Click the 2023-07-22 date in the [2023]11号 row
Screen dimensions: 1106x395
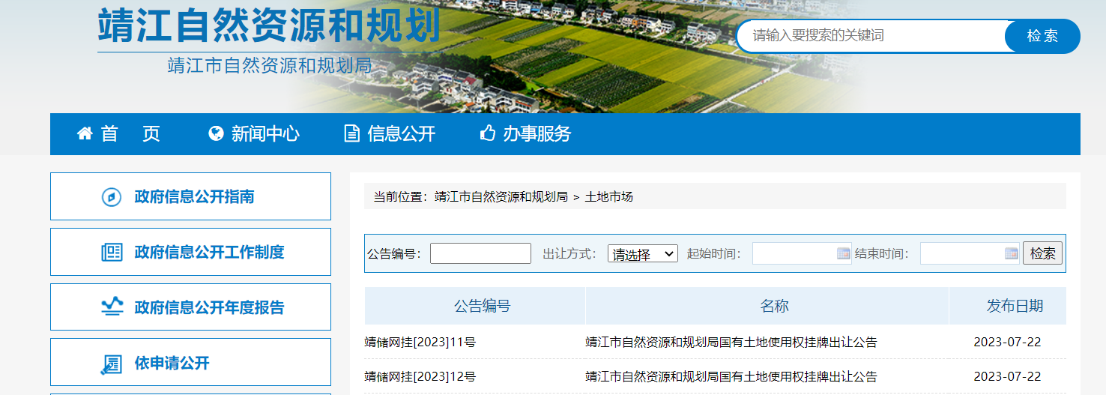tap(1007, 343)
